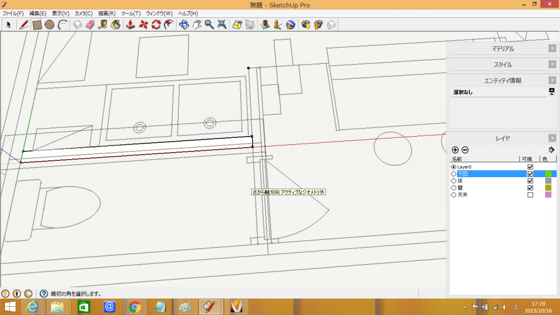Select the Line pencil tool
This screenshot has height=315, width=560.
pyautogui.click(x=24, y=25)
